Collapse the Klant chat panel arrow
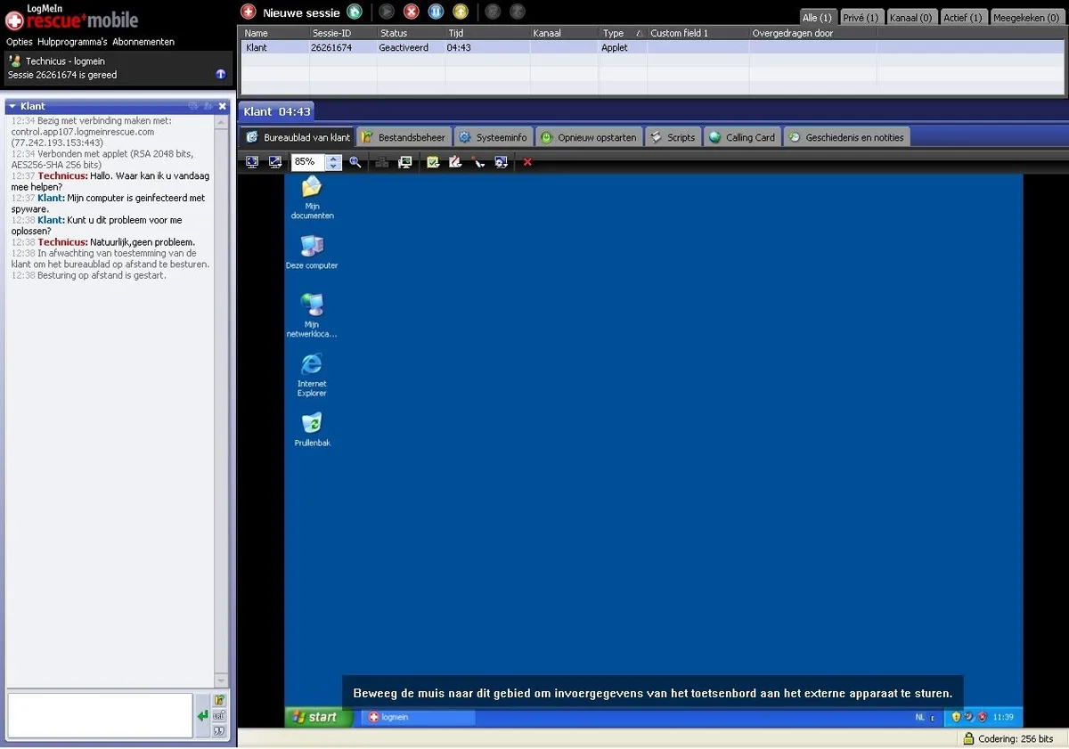Viewport: 1069px width, 749px height. point(12,107)
